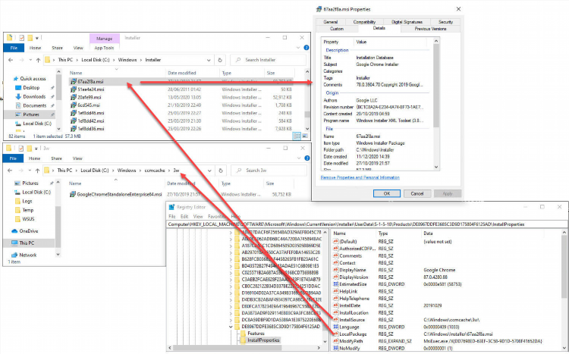Image resolution: width=569 pixels, height=354 pixels.
Task: Go back in the Installer explorer window
Action: pos(11,60)
